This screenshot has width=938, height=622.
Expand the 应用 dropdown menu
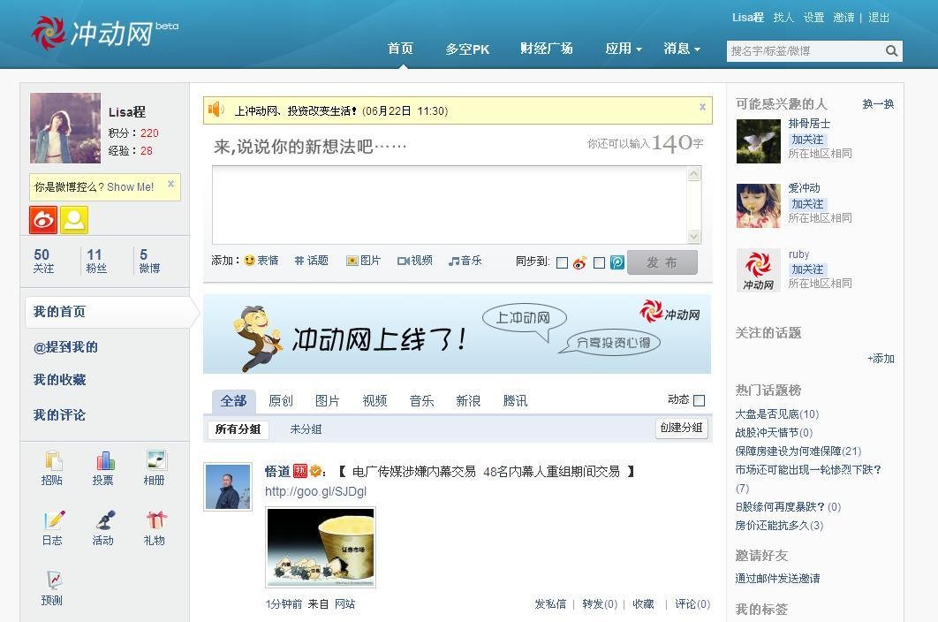coord(624,49)
